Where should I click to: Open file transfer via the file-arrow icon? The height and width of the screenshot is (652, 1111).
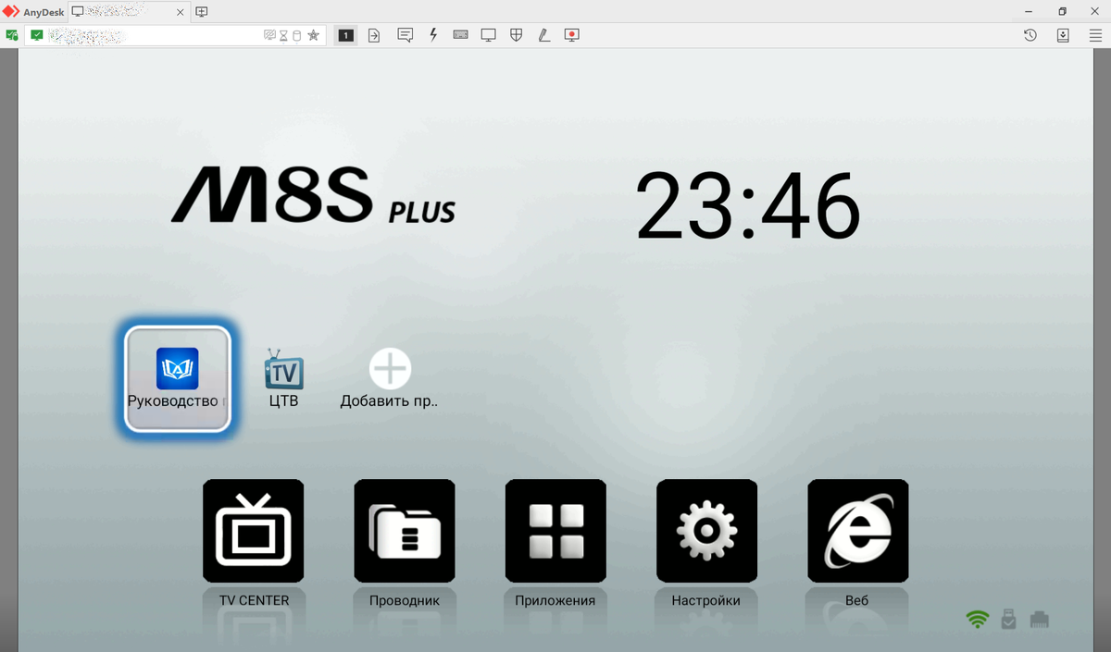(373, 34)
